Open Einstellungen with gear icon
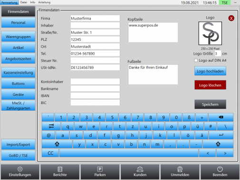Image resolution: width=240 pixels, height=180 pixels. click(20, 172)
